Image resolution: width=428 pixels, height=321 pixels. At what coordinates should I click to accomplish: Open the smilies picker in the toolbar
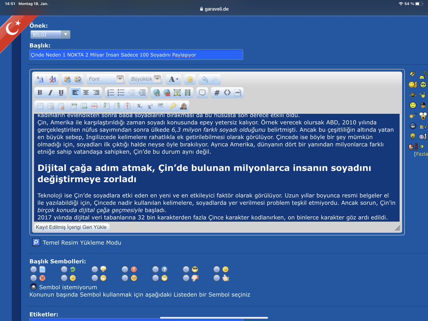click(190, 79)
